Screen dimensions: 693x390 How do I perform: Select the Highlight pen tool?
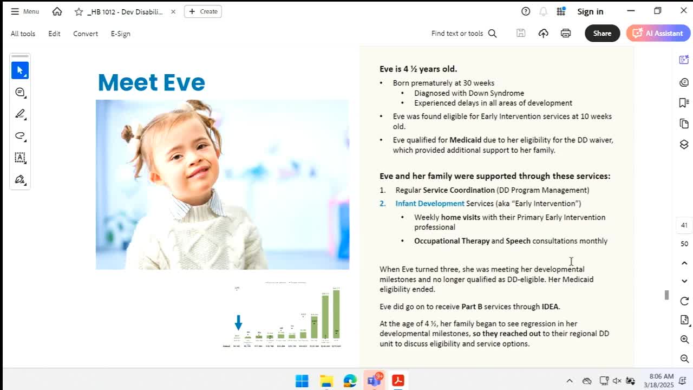tap(20, 114)
